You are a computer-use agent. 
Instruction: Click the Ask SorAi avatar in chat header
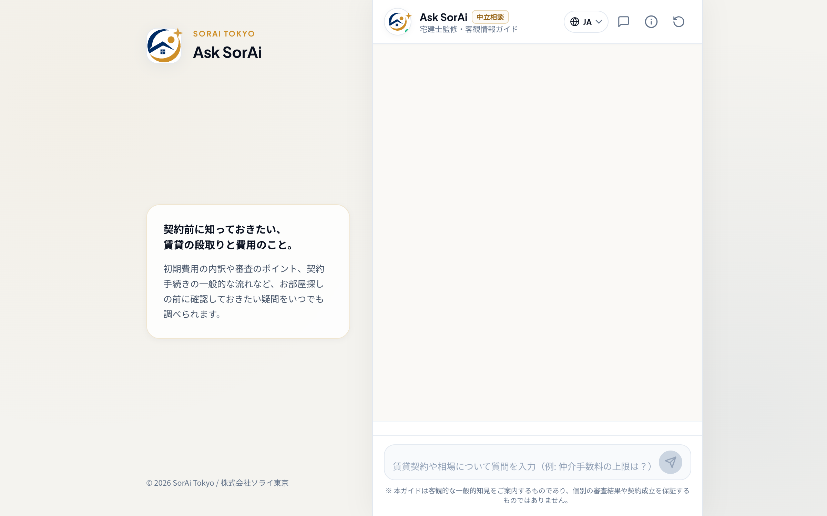click(x=398, y=22)
